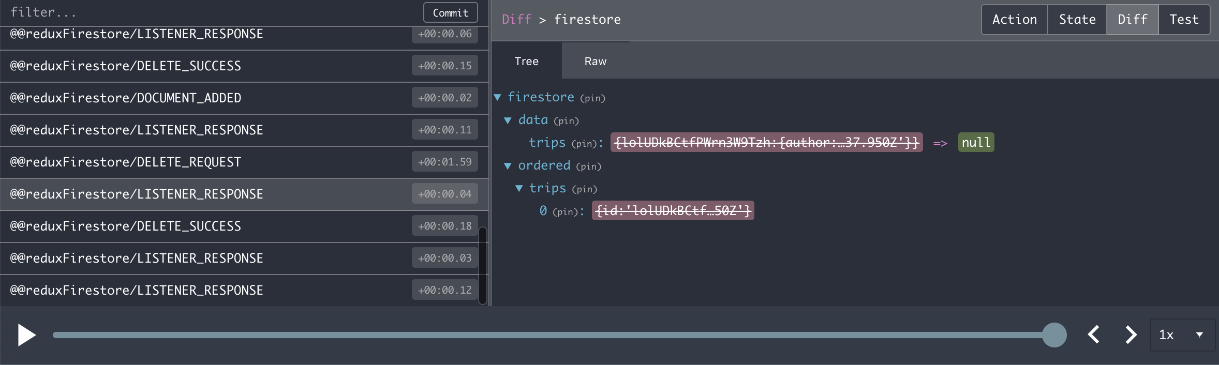Click firestore in the breadcrumb
1219x365 pixels.
click(x=587, y=20)
